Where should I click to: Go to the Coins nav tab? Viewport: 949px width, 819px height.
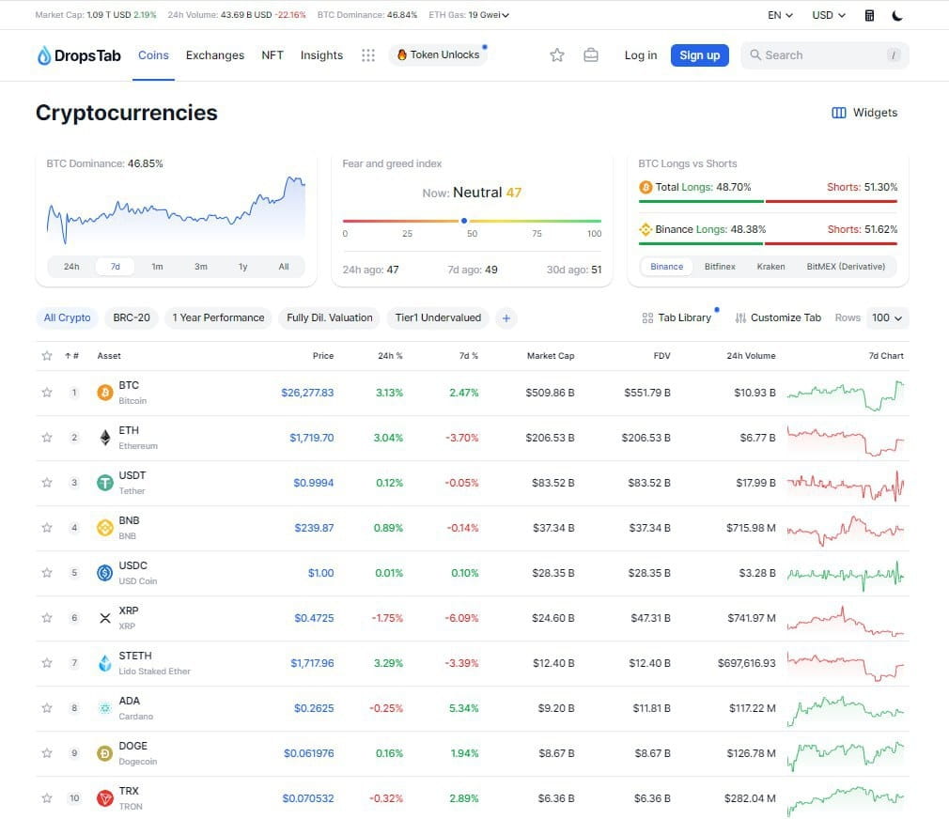153,55
